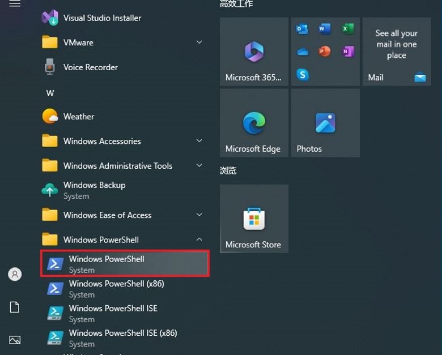442x355 pixels.
Task: Open user account icon in sidebar
Action: 15,274
